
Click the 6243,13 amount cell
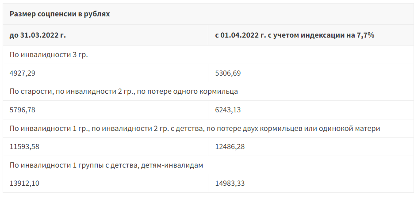[x=228, y=110]
